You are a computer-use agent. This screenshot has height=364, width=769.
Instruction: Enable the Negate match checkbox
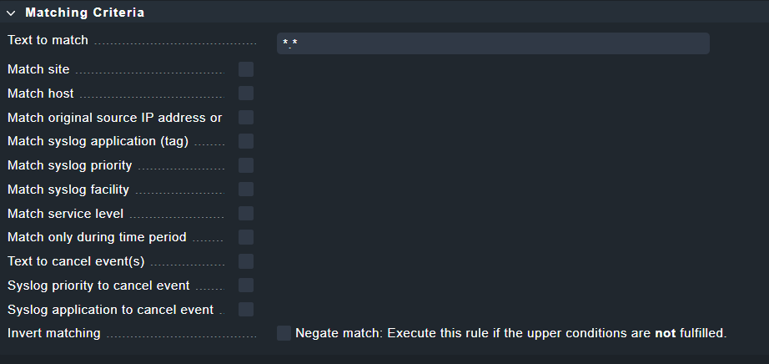coord(284,334)
